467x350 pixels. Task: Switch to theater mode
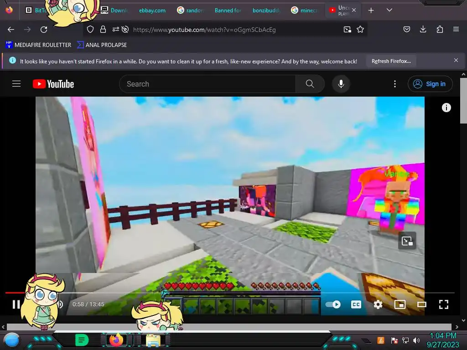coord(422,304)
